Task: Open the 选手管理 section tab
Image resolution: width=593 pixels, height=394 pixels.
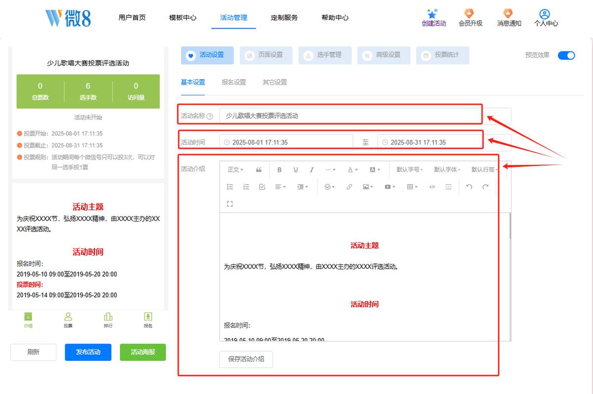Action: 325,55
